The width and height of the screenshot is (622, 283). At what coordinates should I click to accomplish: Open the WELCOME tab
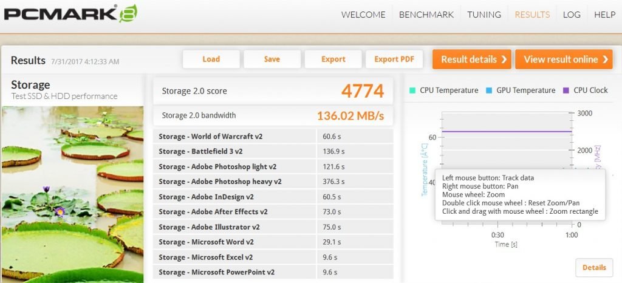pyautogui.click(x=363, y=15)
